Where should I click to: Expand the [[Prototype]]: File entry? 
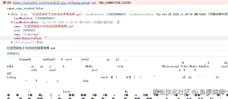coord(12,42)
